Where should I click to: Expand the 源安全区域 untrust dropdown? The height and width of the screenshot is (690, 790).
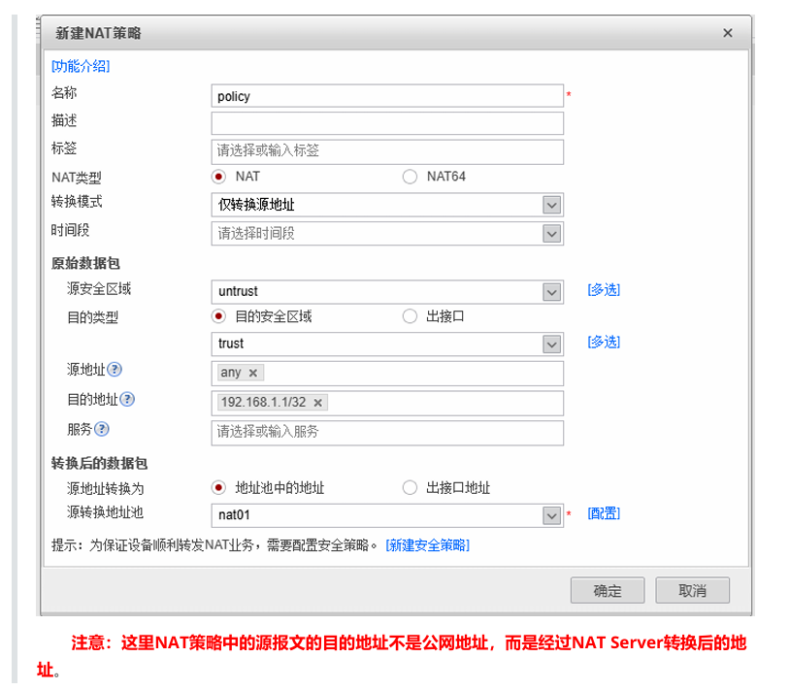[552, 292]
